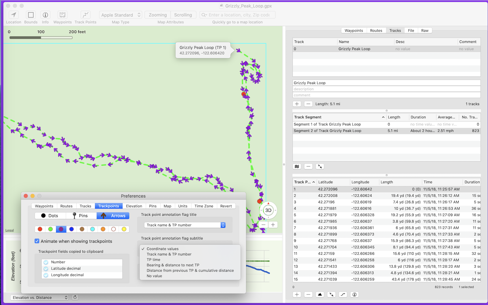Viewport: 488px width, 305px height.
Task: Click the Legal link on the map
Action: [x=9, y=230]
